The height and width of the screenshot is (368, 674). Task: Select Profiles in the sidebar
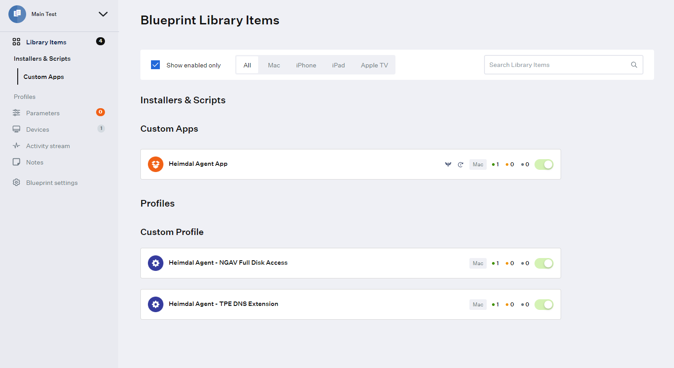[24, 97]
